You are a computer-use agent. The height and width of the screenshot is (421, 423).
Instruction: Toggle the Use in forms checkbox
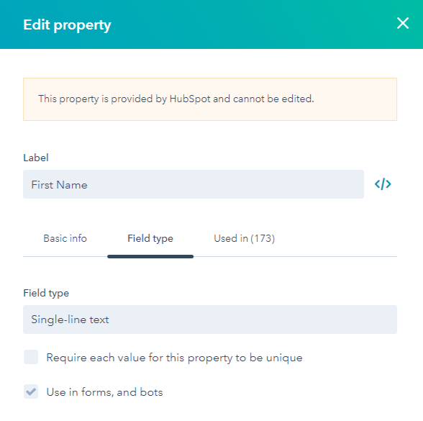click(31, 391)
